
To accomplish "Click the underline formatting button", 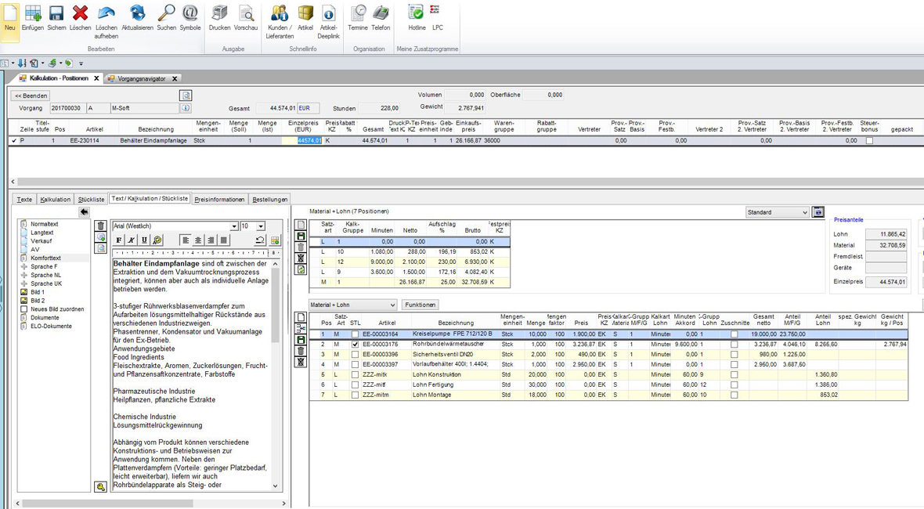I will point(144,240).
